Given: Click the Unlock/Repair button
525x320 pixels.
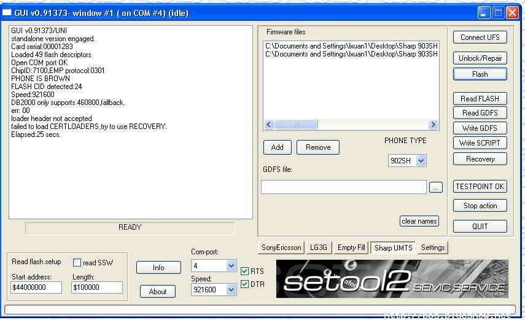Looking at the screenshot, I should [x=480, y=58].
